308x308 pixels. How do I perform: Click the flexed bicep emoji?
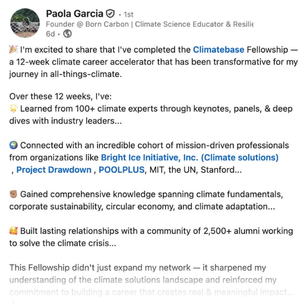(x=13, y=194)
